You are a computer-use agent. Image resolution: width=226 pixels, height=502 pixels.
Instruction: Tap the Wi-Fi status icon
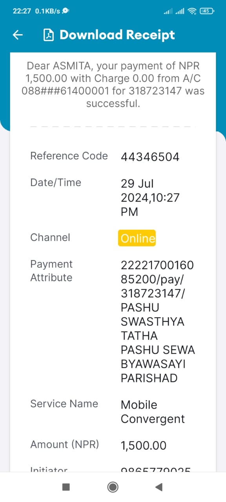pyautogui.click(x=192, y=11)
